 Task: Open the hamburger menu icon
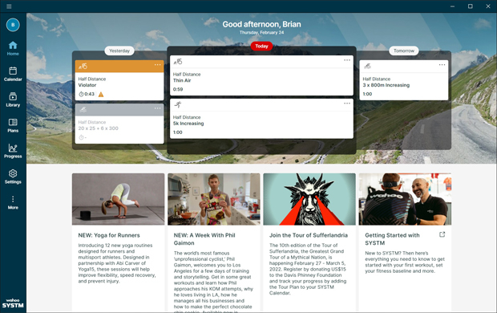(9, 6)
